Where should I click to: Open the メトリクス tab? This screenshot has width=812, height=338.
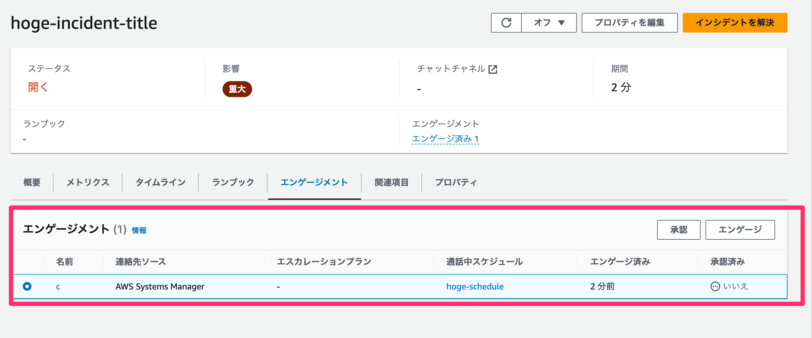tap(88, 182)
